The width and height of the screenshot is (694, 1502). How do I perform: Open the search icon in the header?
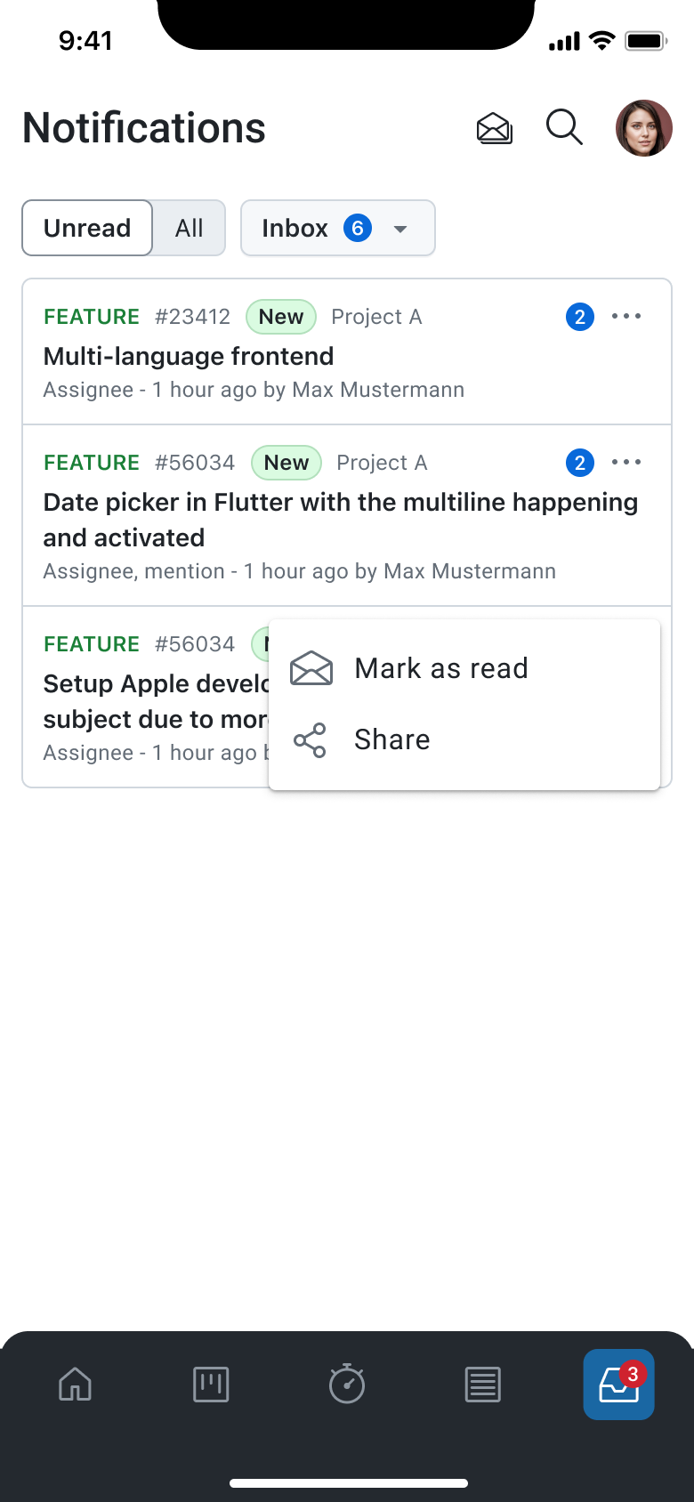pyautogui.click(x=564, y=128)
